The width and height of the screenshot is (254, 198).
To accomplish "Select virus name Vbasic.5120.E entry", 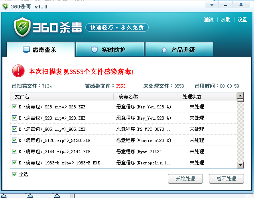I will click(x=144, y=140).
